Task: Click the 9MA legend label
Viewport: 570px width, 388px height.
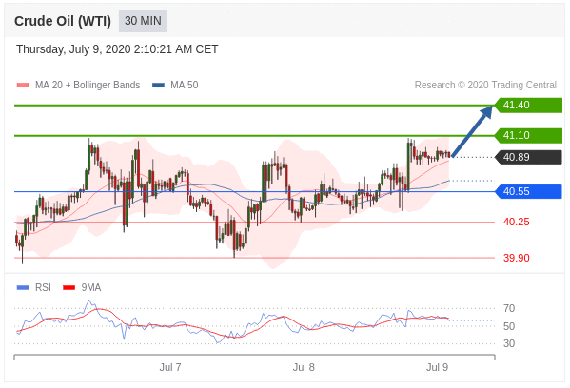Action: point(91,288)
